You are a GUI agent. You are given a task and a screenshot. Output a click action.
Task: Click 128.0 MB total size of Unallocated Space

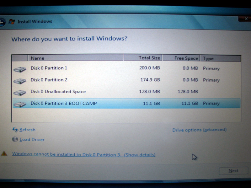(150, 92)
